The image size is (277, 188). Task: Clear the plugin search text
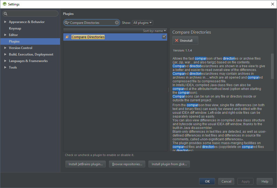[117, 22]
